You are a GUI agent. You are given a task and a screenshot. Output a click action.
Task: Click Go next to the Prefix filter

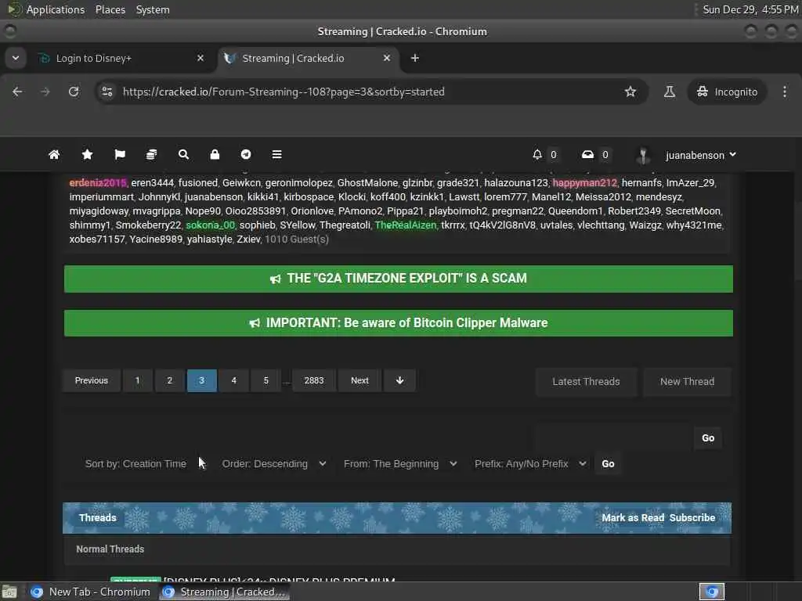point(608,463)
